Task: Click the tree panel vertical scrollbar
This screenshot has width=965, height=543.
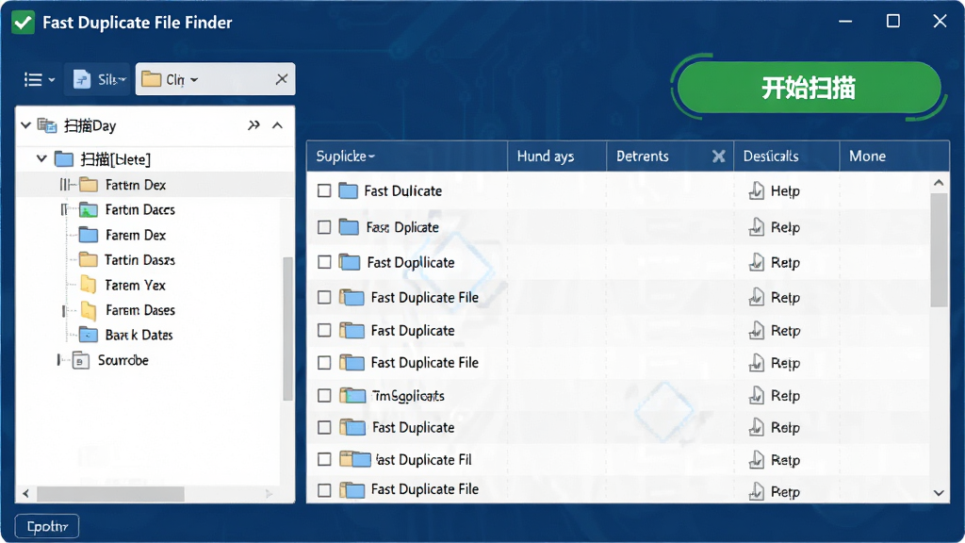Action: pos(287,329)
